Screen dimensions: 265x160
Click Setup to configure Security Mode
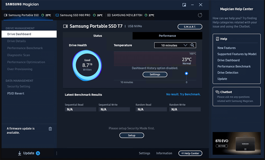132,135
